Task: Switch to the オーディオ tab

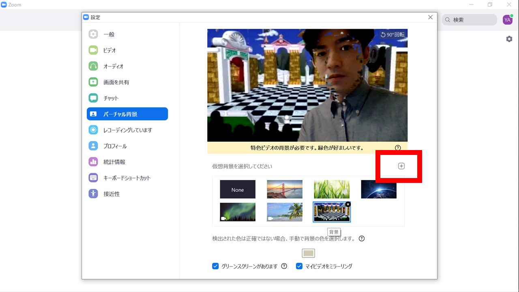Action: (127, 66)
